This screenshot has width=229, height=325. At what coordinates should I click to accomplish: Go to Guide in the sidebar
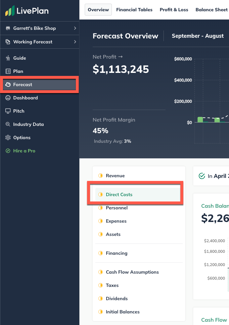click(x=40, y=58)
